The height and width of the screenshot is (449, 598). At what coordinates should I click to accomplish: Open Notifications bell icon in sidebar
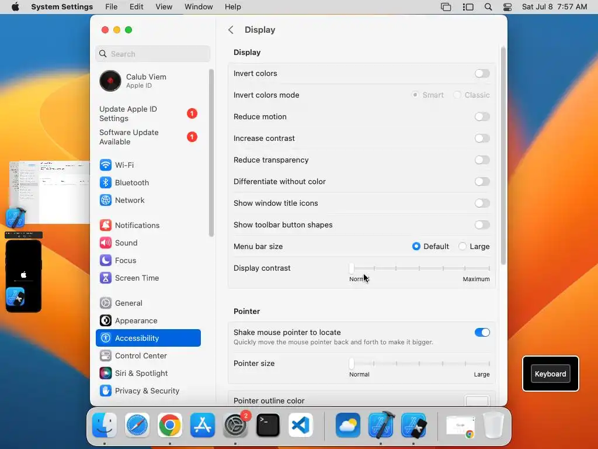pos(105,225)
